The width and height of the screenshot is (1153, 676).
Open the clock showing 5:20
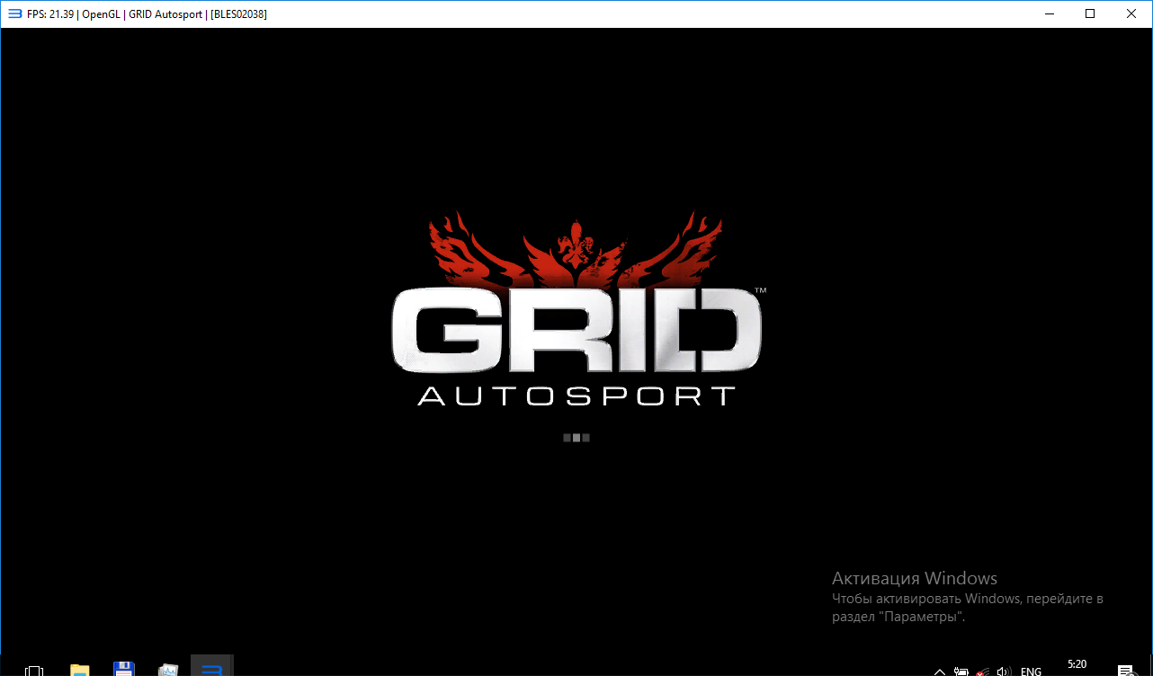1077,664
